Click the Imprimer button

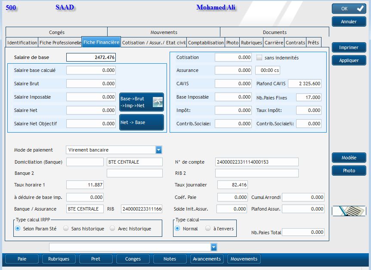349,48
